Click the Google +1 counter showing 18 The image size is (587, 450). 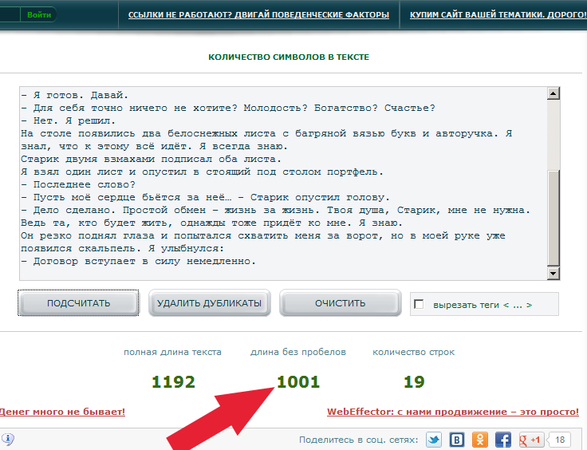560,440
